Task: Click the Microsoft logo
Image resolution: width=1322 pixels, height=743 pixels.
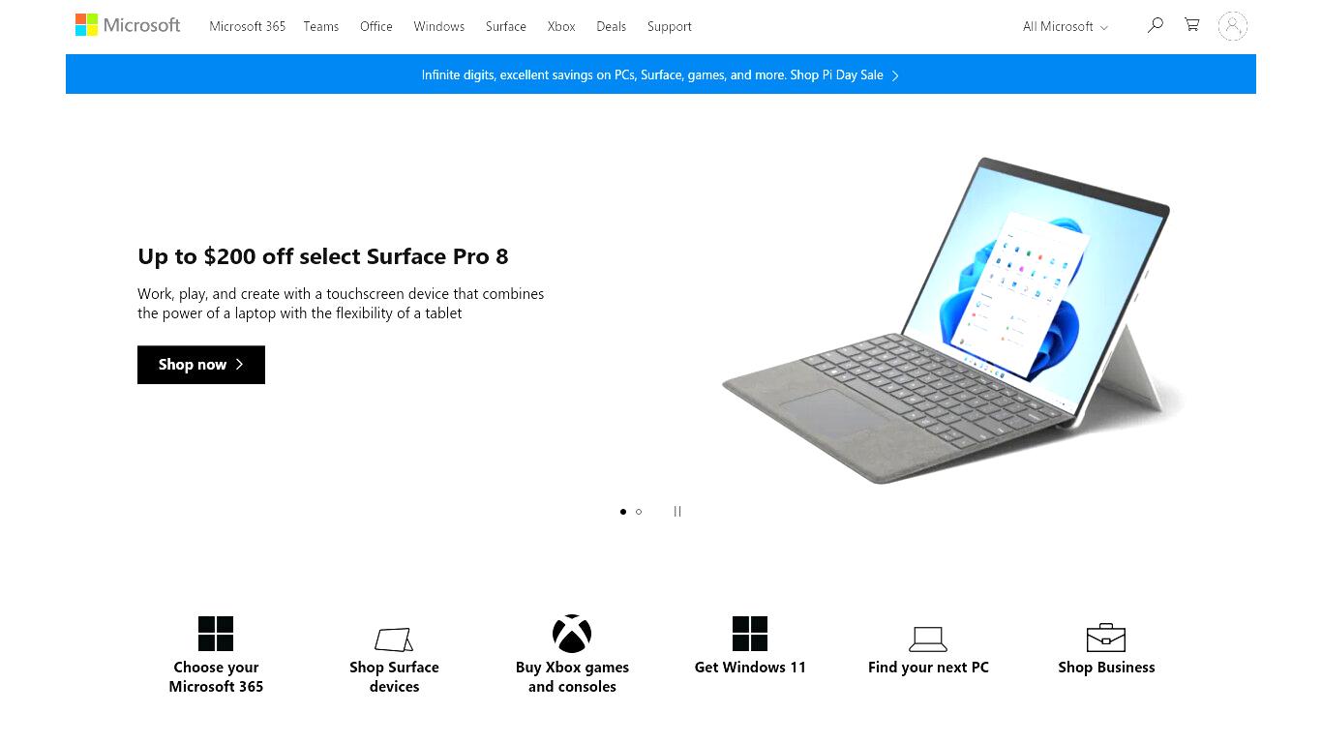Action: coord(128,25)
